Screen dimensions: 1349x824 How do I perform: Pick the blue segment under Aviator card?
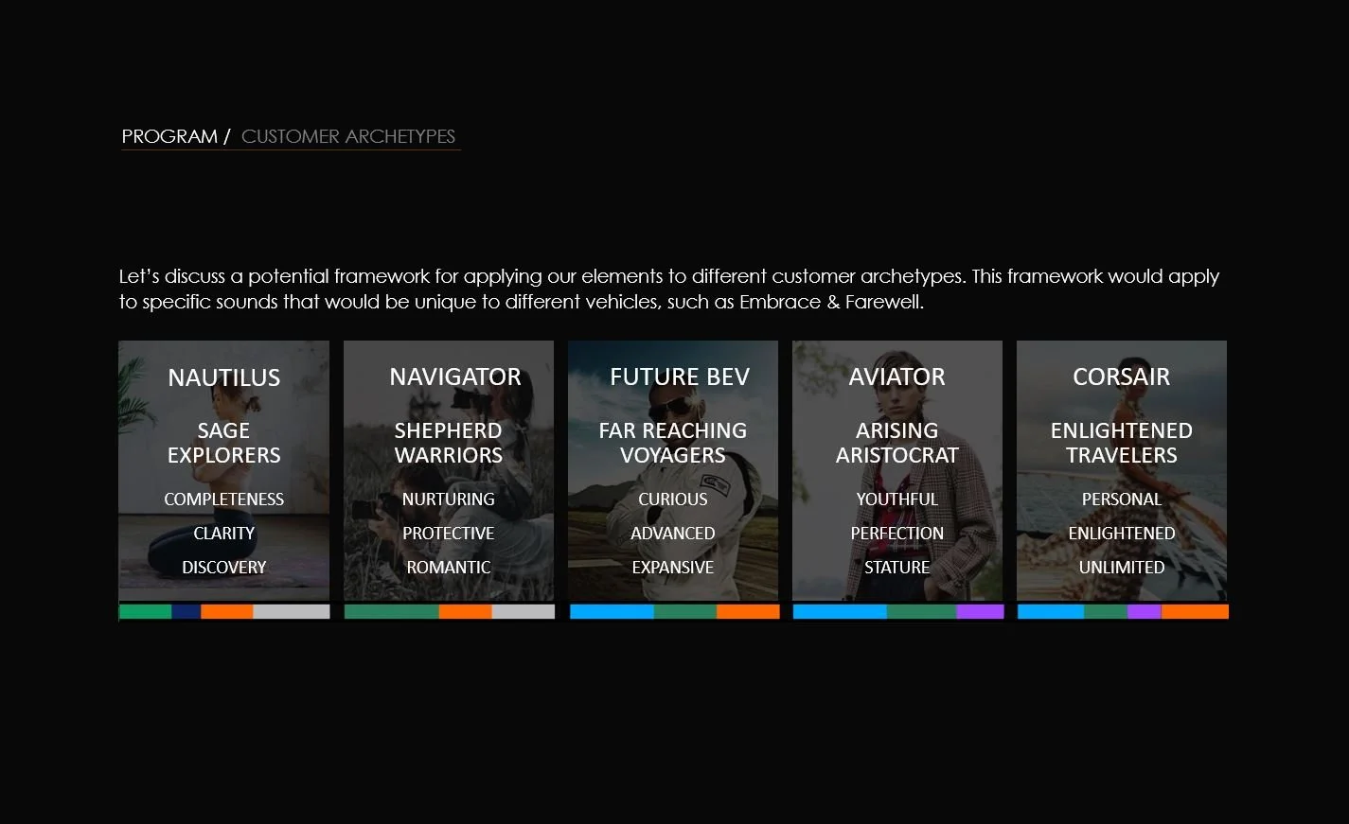(840, 612)
